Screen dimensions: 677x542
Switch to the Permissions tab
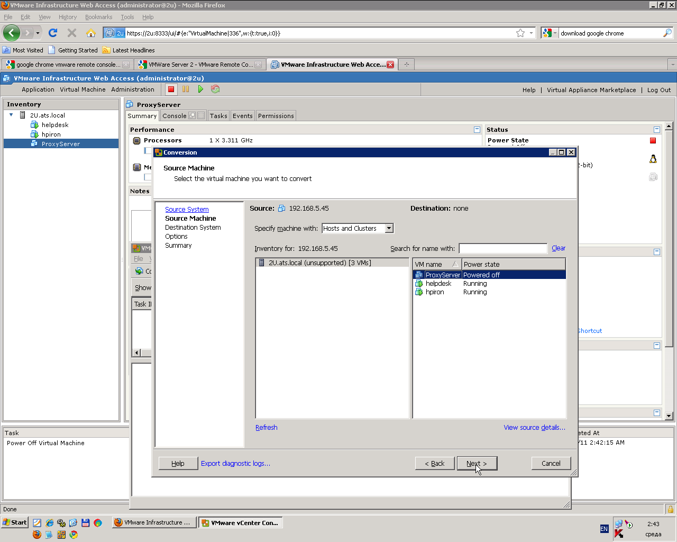[276, 116]
